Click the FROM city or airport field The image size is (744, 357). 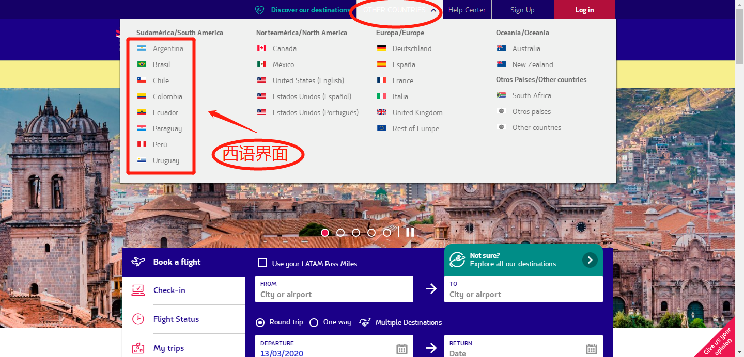coord(334,294)
